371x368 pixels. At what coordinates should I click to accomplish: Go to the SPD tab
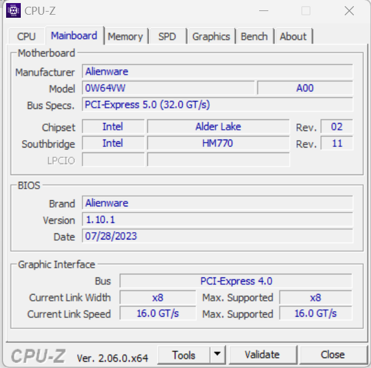167,37
